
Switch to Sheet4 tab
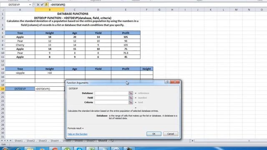pos(55,141)
